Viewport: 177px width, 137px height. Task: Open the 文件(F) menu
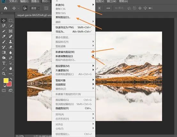tap(13, 1)
